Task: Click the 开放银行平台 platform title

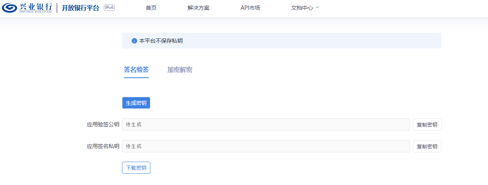Action: click(80, 8)
